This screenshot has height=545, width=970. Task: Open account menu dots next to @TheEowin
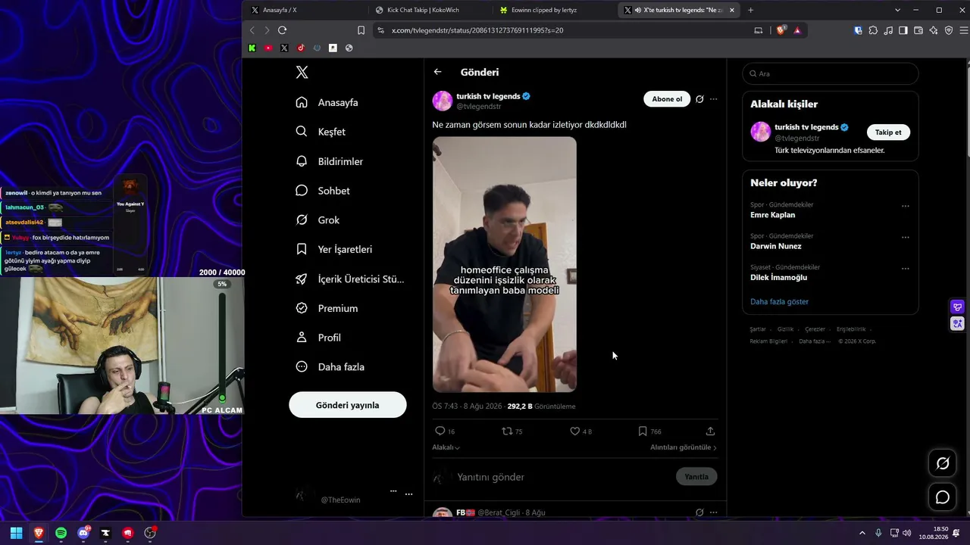(408, 494)
